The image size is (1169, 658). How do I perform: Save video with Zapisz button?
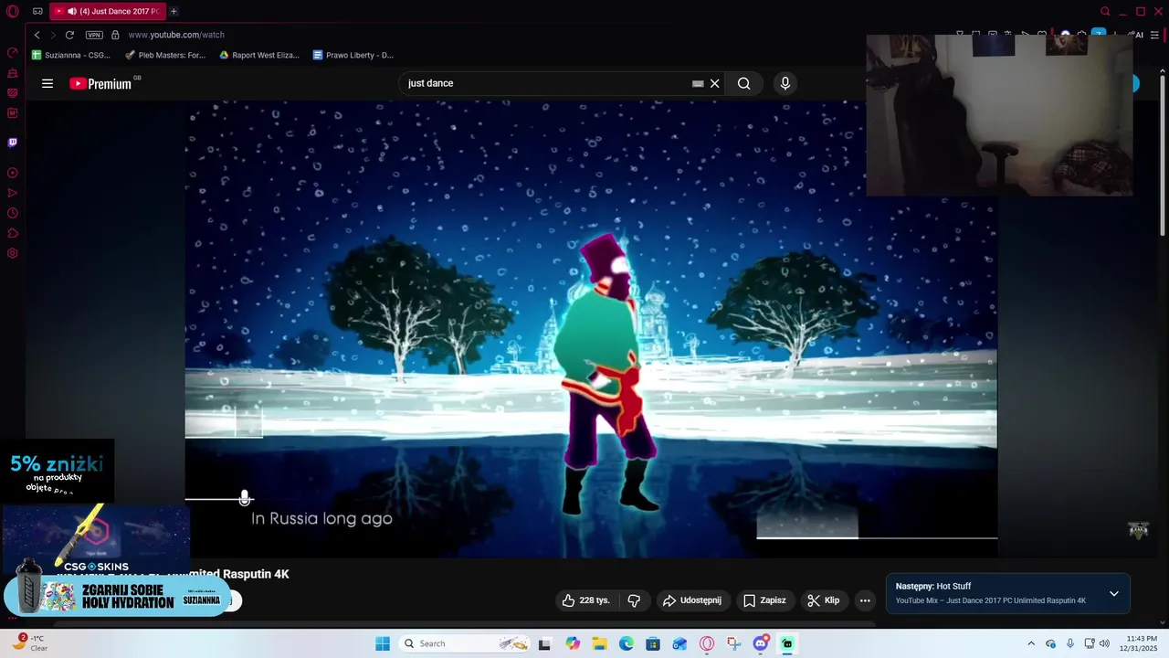pyautogui.click(x=764, y=600)
